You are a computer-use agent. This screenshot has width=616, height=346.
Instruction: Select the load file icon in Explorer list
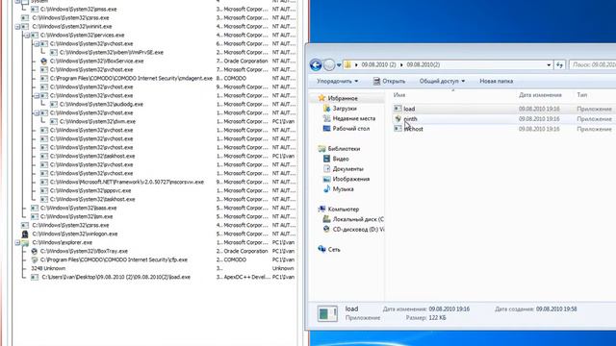398,109
